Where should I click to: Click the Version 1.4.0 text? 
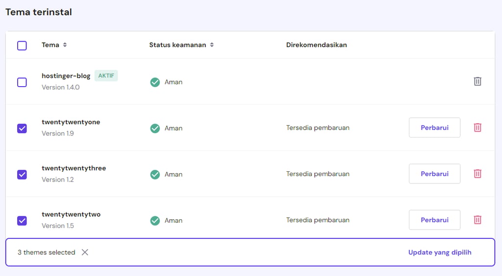point(60,87)
